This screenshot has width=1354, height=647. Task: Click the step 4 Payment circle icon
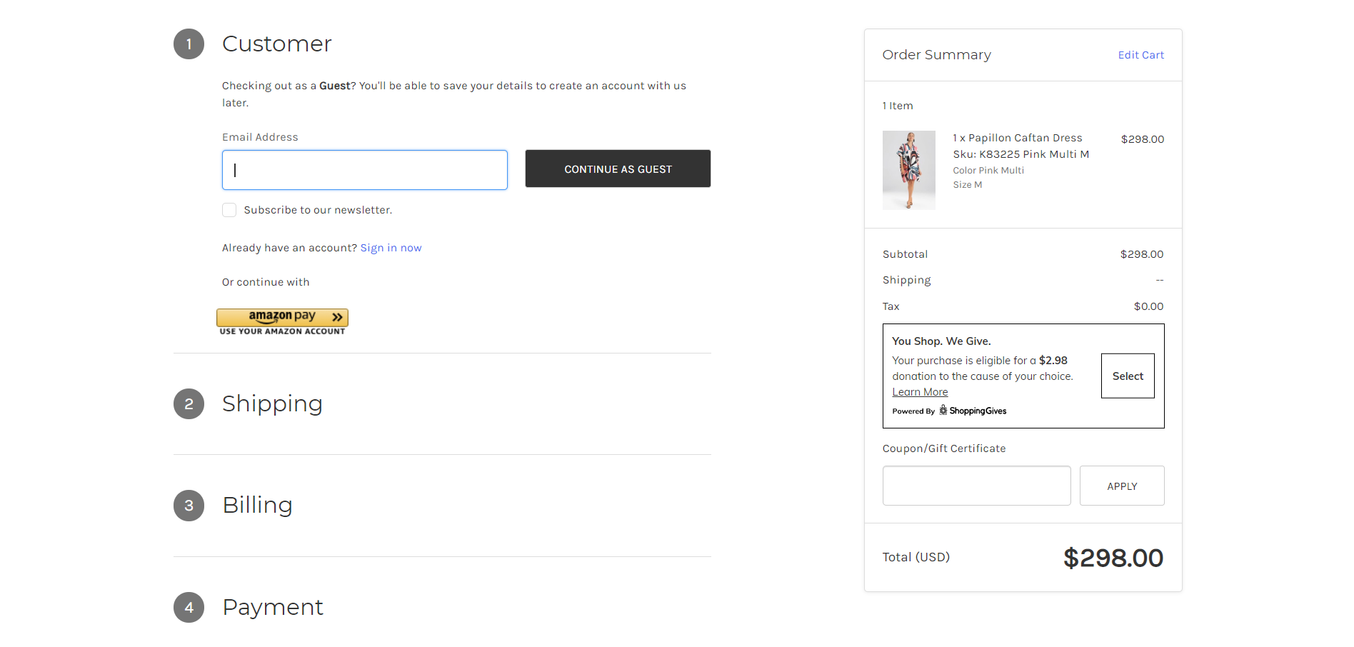click(189, 607)
